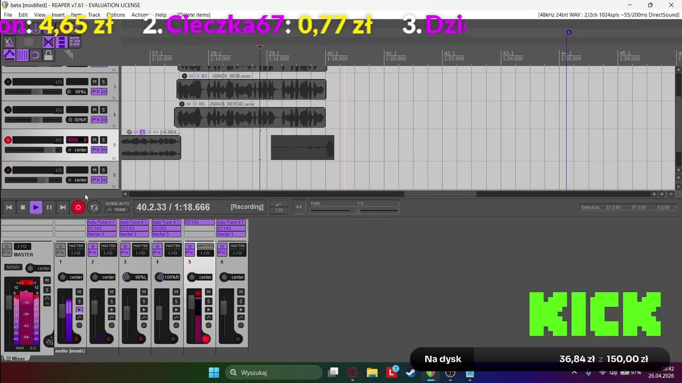Click the playrate slider in transport
Screen dimensions: 682x383
[x=354, y=211]
